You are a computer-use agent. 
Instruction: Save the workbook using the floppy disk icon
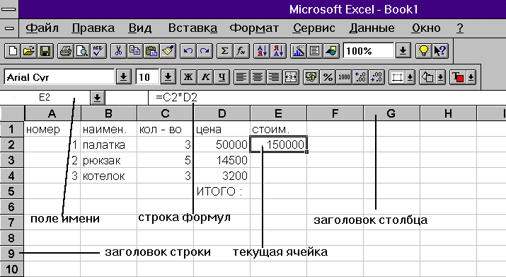pos(45,51)
